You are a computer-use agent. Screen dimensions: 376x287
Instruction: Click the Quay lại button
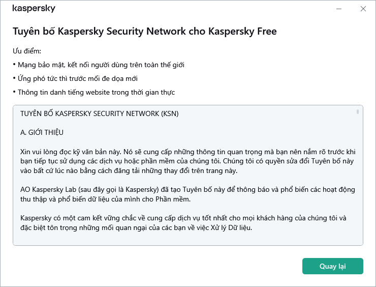coord(332,266)
